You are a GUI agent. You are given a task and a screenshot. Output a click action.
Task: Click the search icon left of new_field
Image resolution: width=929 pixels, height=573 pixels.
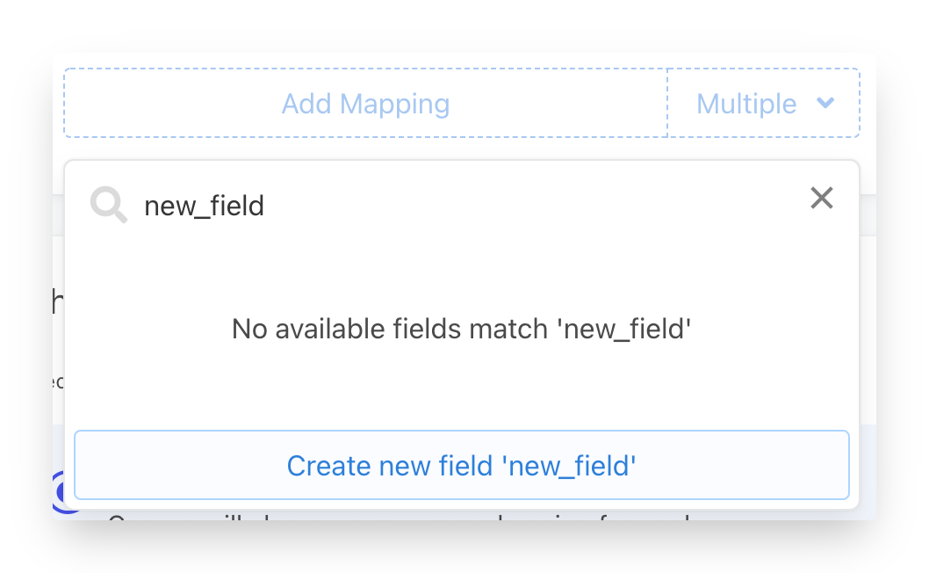109,206
